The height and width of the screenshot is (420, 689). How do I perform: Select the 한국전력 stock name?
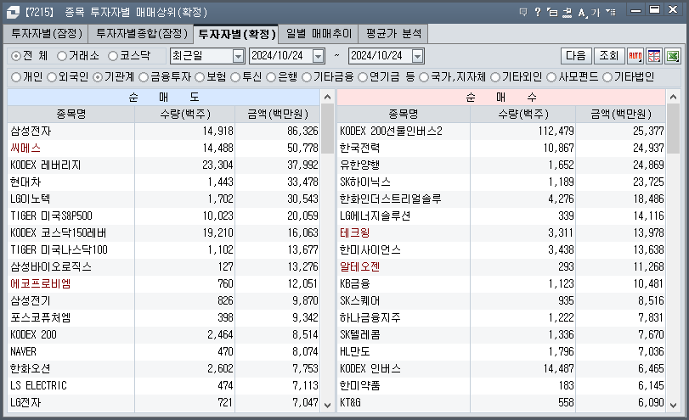(x=360, y=148)
